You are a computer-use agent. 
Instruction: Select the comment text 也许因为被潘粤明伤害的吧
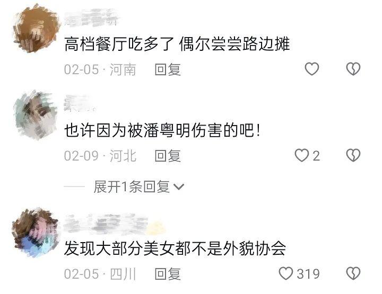[162, 130]
